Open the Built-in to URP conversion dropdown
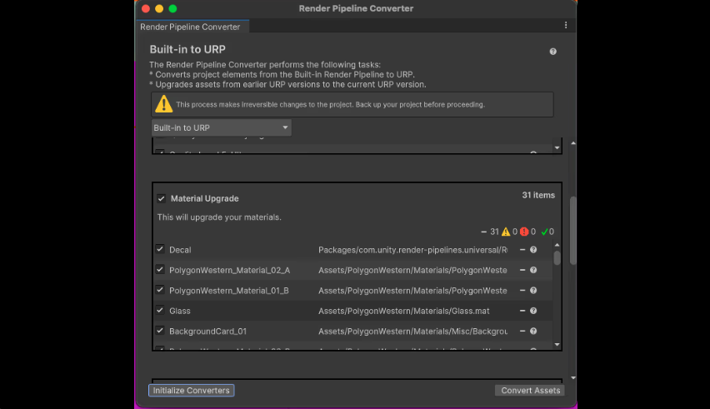The height and width of the screenshot is (409, 710). click(221, 127)
